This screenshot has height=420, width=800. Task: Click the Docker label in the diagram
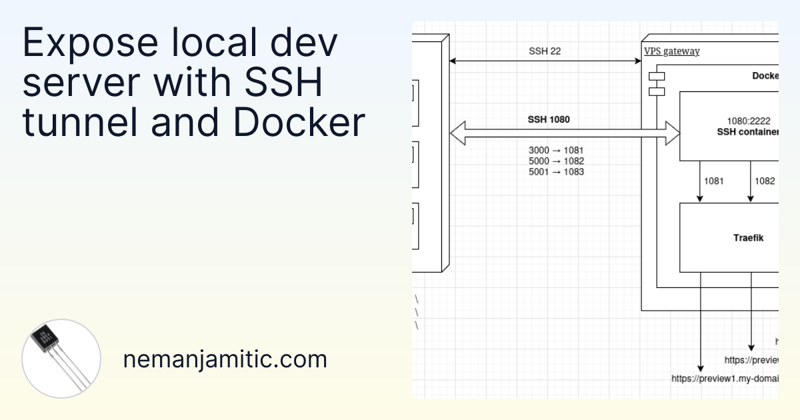(x=764, y=76)
